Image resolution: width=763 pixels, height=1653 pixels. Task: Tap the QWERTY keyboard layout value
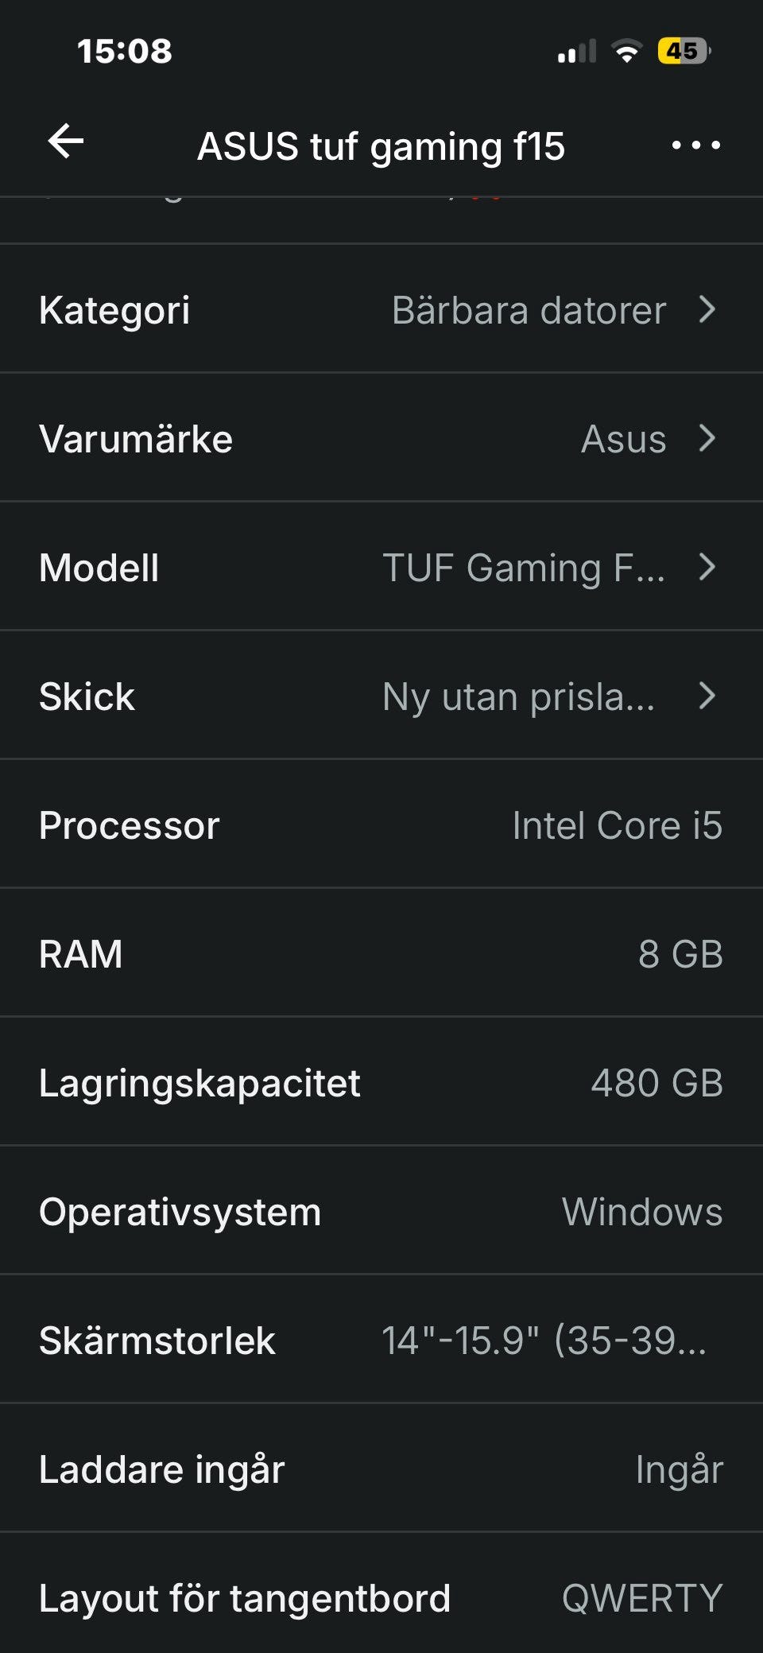click(x=642, y=1598)
